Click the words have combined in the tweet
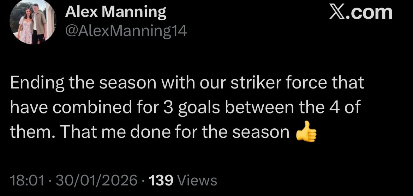This screenshot has height=196, width=413. click(x=71, y=107)
